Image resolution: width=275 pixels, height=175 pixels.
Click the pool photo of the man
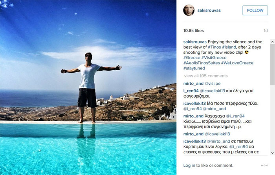88,87
